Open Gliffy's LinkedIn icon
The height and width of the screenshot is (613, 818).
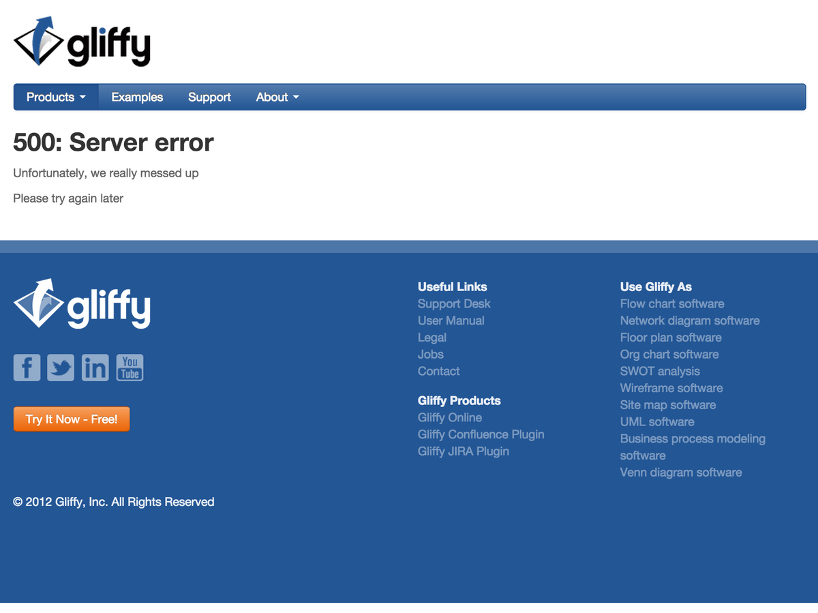pos(95,368)
